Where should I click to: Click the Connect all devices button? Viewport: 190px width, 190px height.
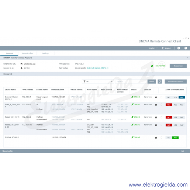pyautogui.click(x=176, y=82)
